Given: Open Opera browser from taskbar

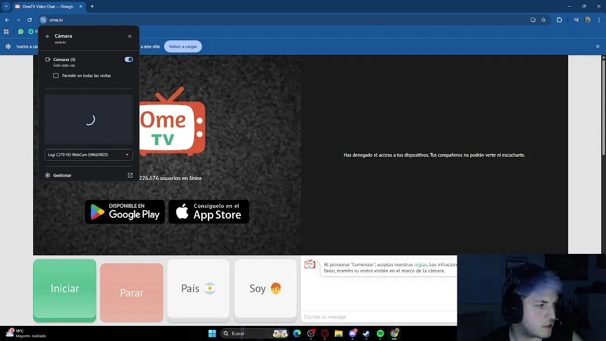Looking at the screenshot, I should tap(325, 333).
